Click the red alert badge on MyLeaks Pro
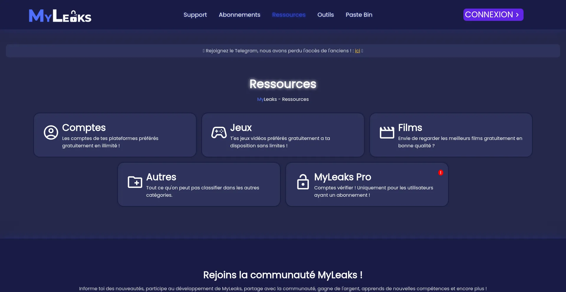 (440, 173)
